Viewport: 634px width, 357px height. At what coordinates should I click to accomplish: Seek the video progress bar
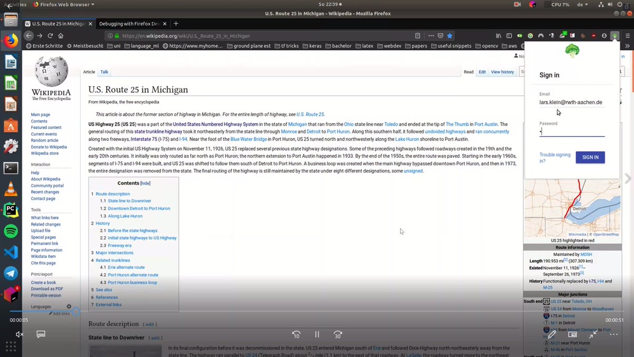(317, 311)
